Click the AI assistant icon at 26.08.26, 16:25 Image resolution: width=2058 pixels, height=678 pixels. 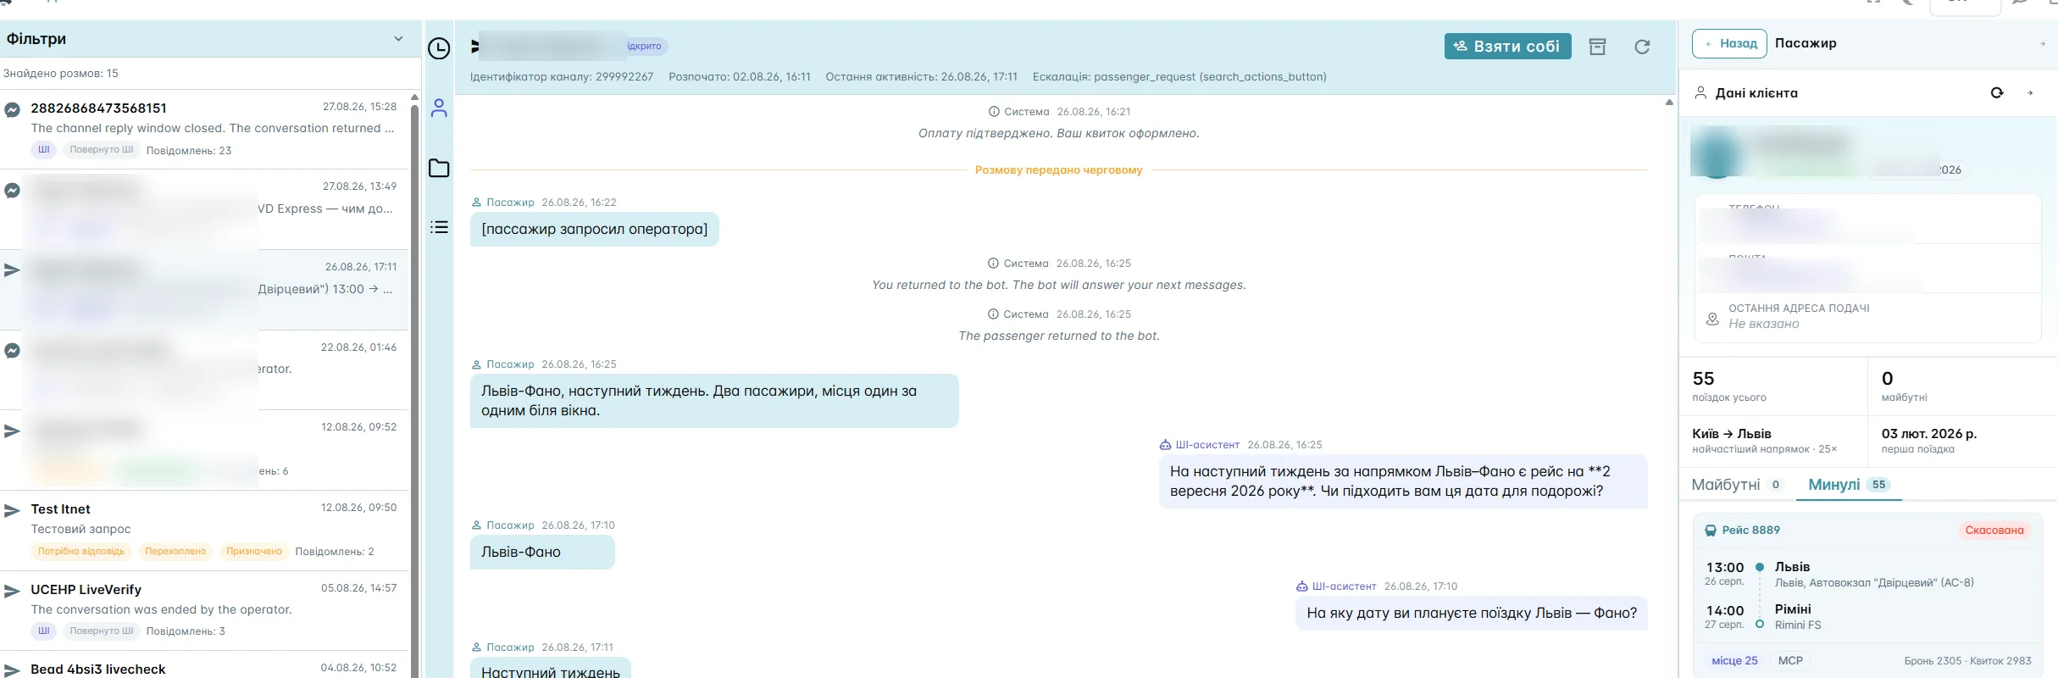pyautogui.click(x=1166, y=445)
